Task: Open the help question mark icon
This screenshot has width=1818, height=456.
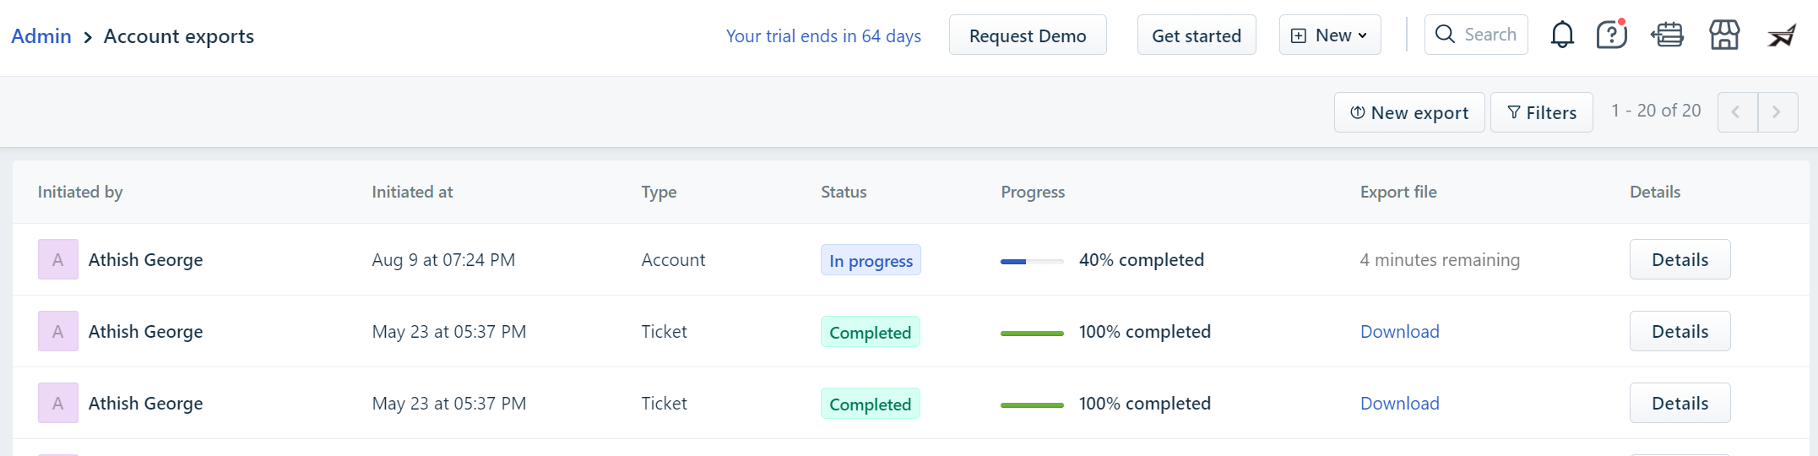Action: pyautogui.click(x=1611, y=35)
